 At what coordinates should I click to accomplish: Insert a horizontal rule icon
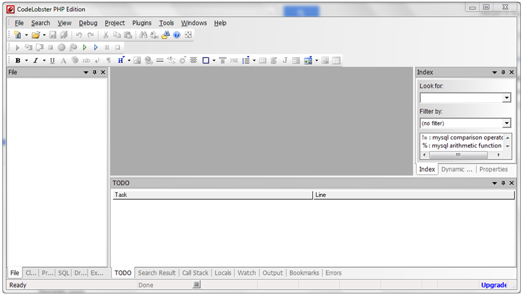click(160, 61)
